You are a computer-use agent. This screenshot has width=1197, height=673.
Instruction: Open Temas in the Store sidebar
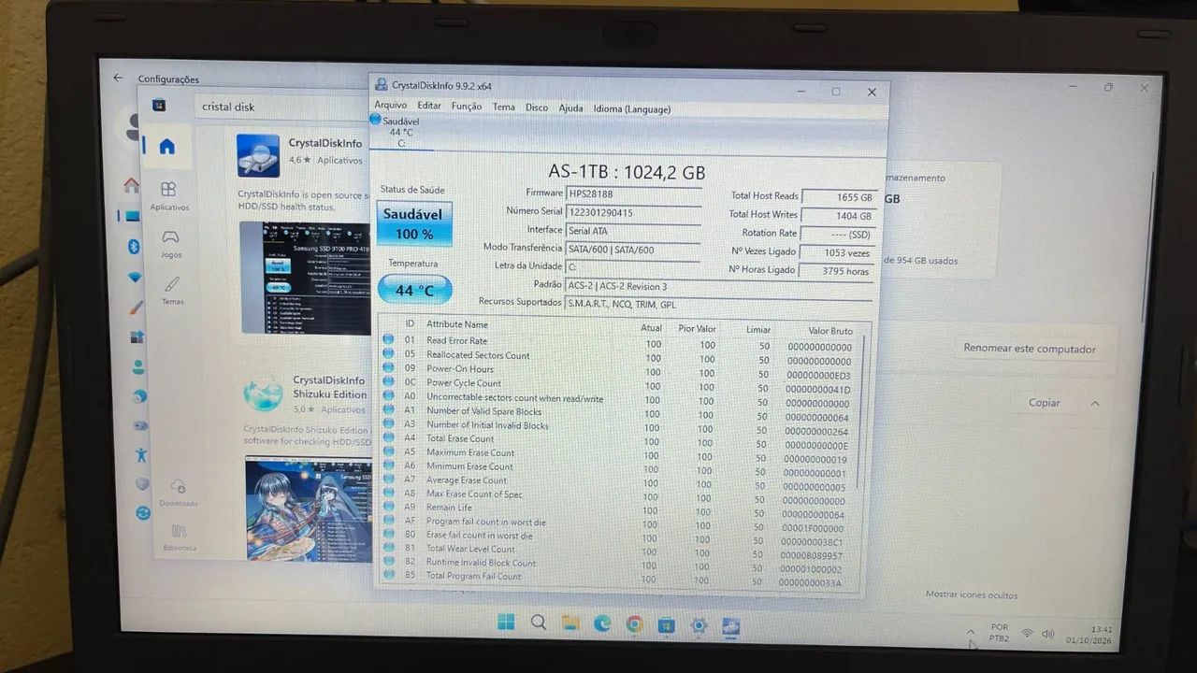click(x=173, y=291)
